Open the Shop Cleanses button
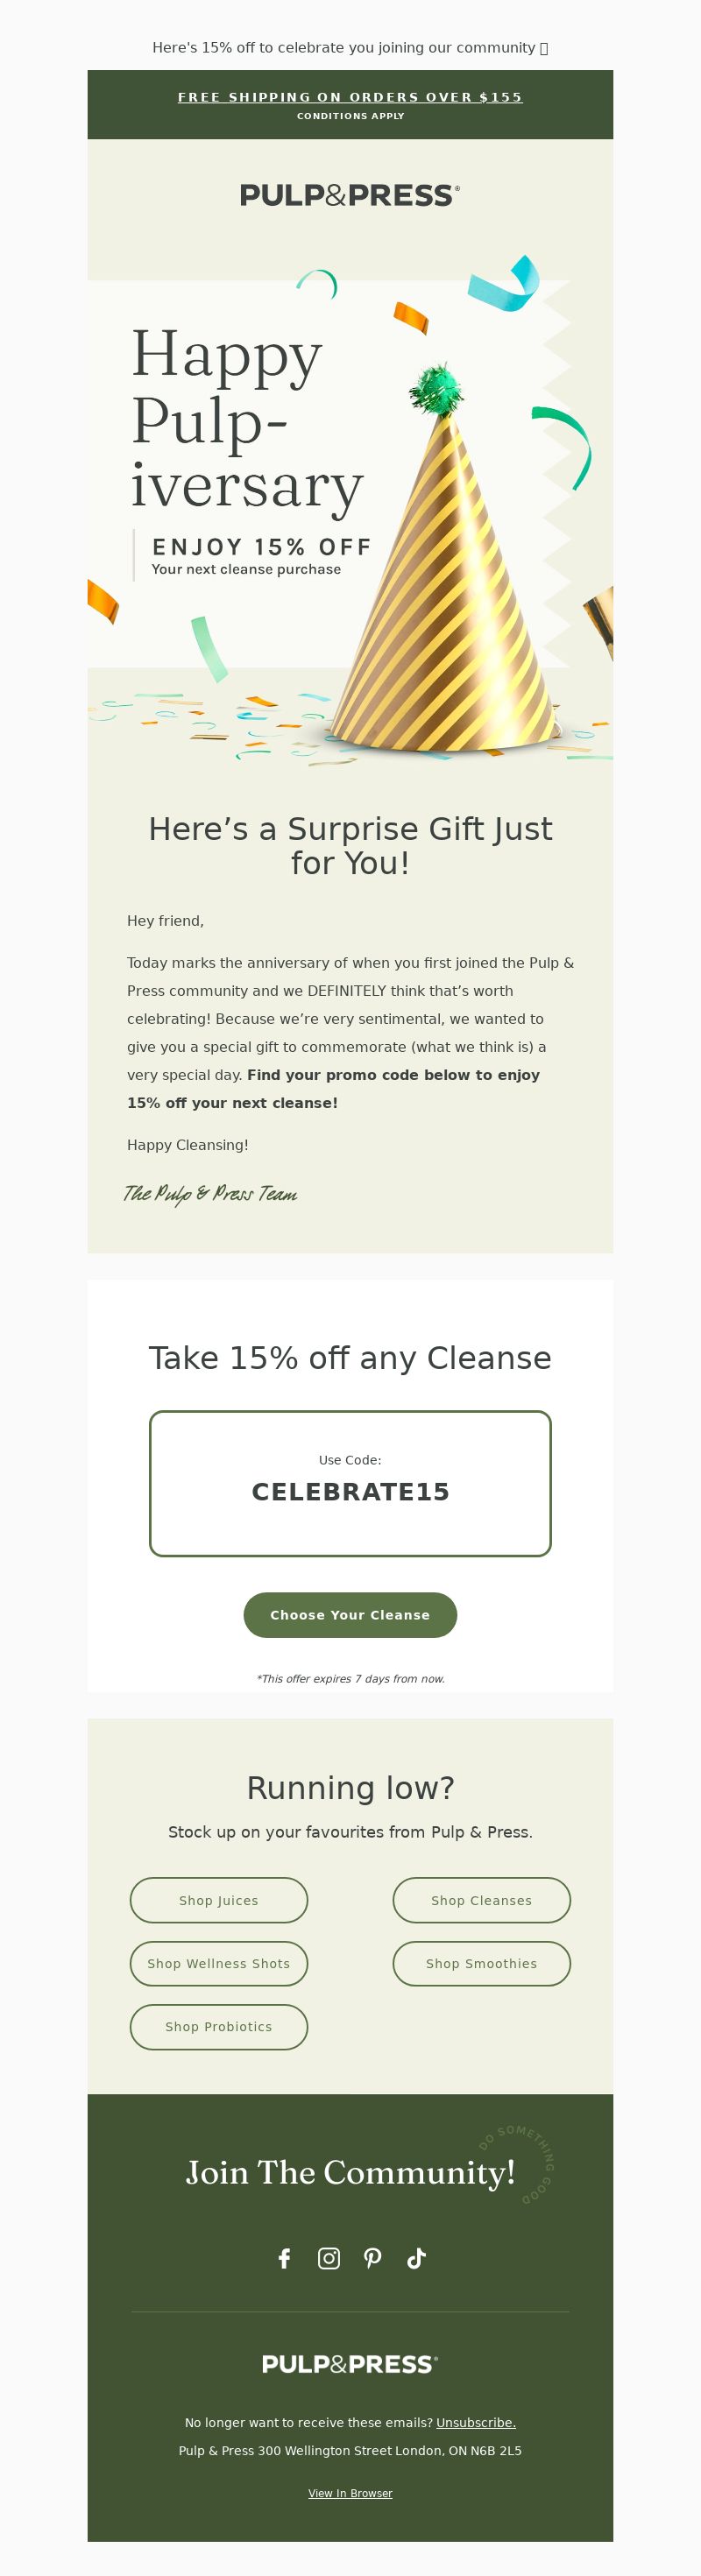 [482, 1900]
